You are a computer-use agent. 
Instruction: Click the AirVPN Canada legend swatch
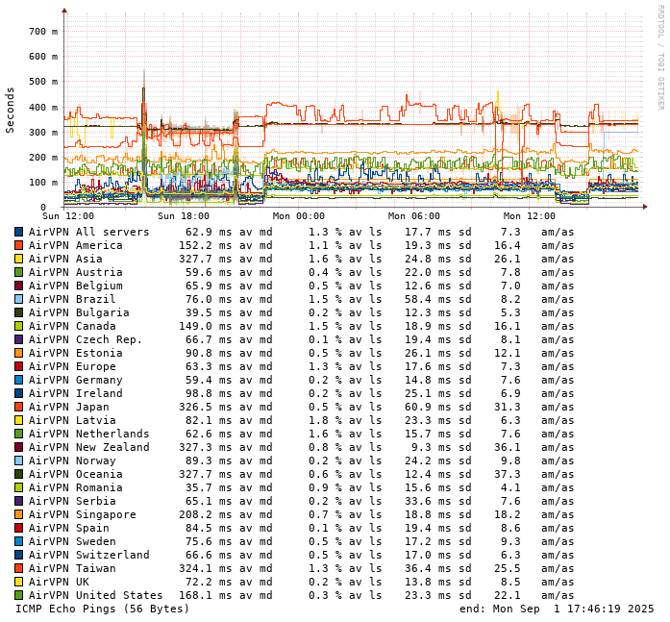(x=19, y=326)
